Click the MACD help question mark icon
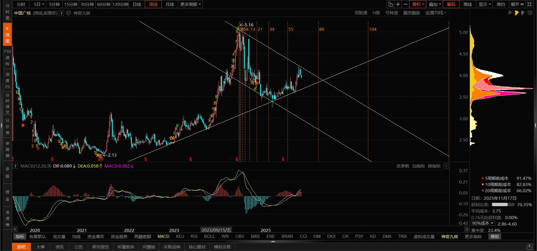Viewport: 537px width, 251px height. [x=15, y=166]
